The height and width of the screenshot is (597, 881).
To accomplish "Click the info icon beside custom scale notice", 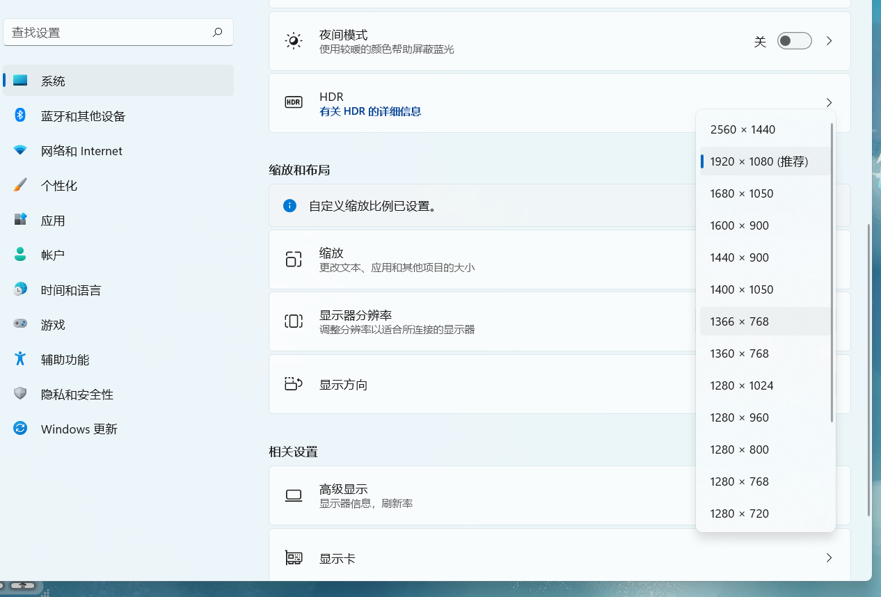I will [x=289, y=206].
